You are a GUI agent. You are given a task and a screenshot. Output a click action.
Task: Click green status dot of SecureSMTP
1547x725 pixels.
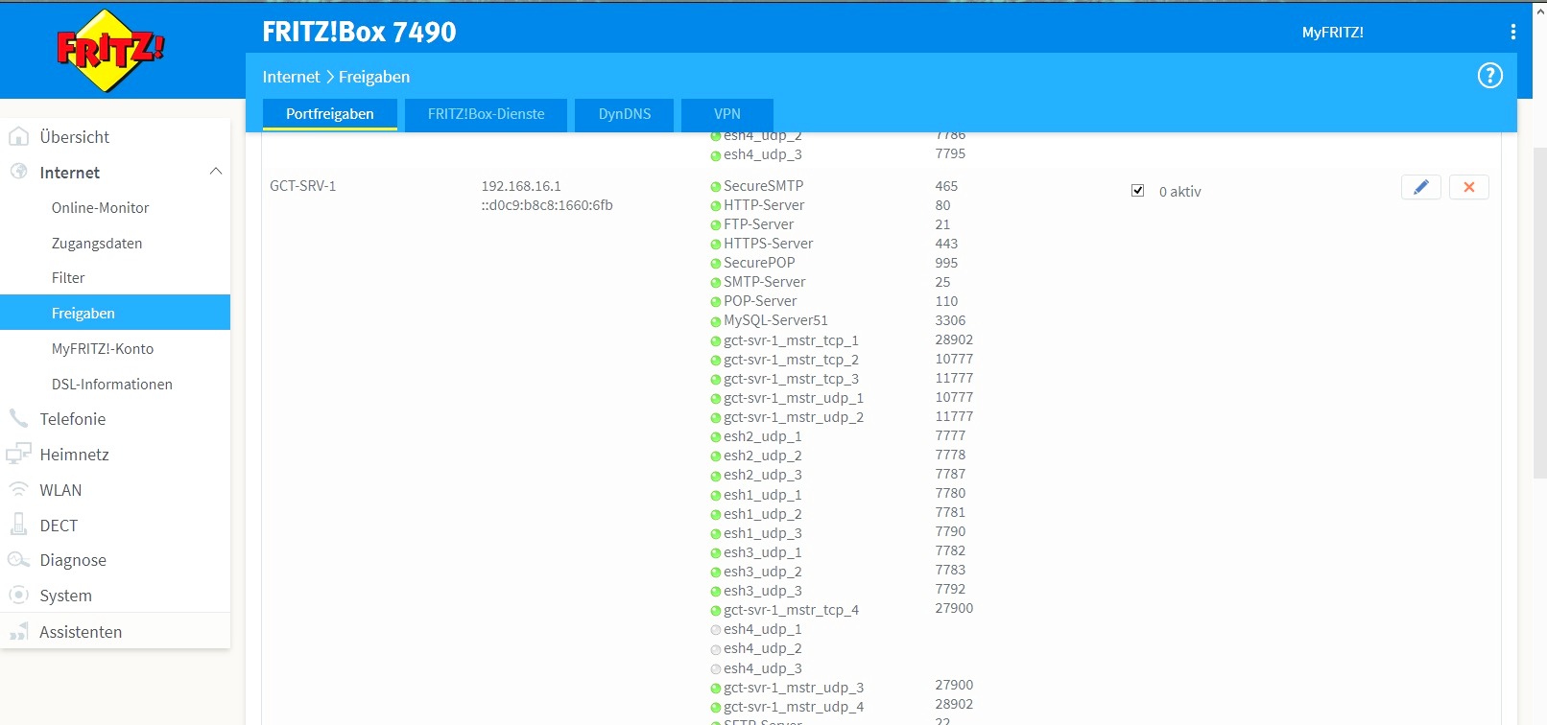point(715,187)
